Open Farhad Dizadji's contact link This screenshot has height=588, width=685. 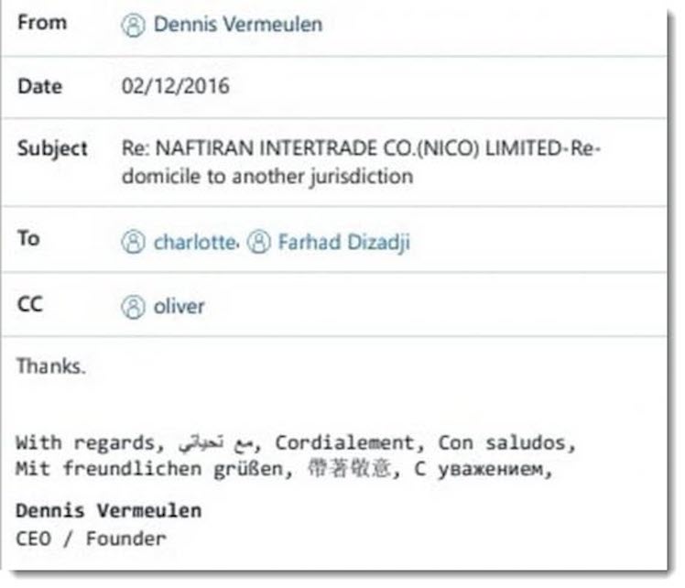click(344, 243)
